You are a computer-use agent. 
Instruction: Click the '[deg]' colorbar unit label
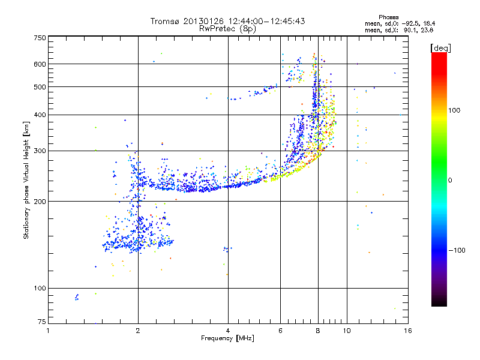pos(440,49)
